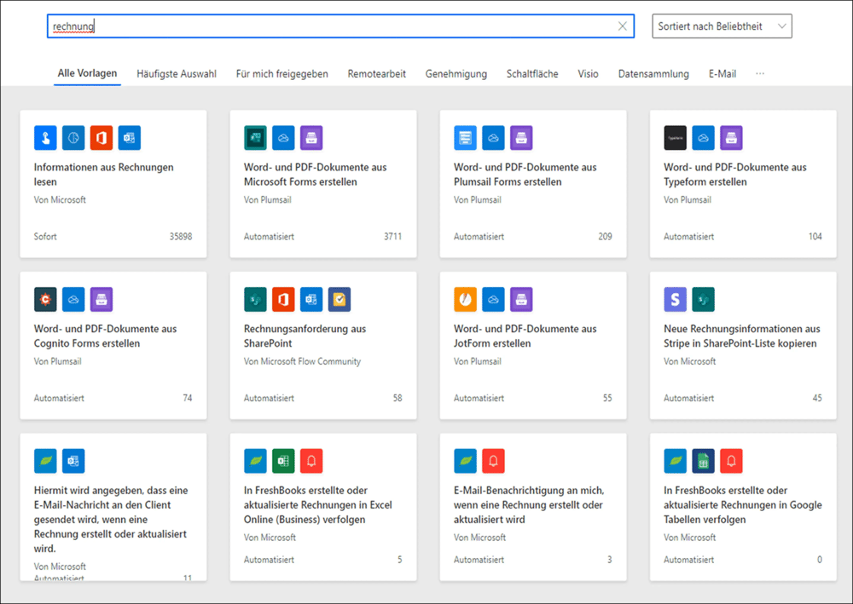
Task: Click the Plumsail Forms icon in the Plumsail Forms card
Action: point(465,138)
